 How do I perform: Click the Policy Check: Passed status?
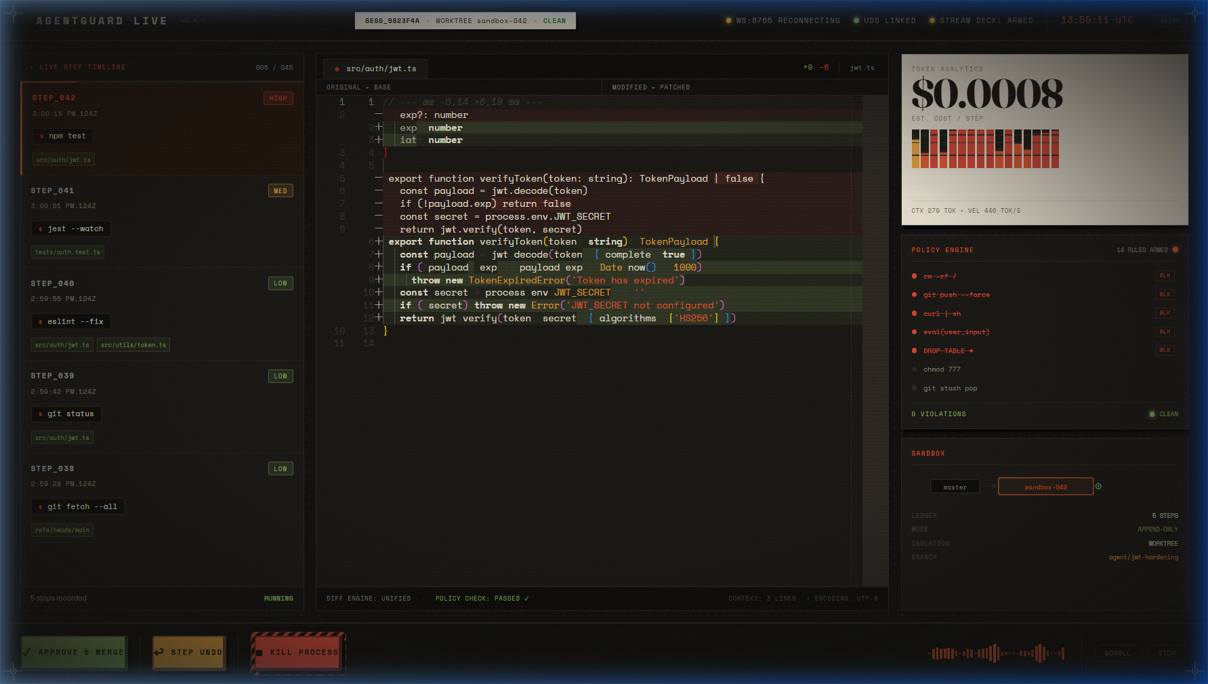[x=482, y=599]
